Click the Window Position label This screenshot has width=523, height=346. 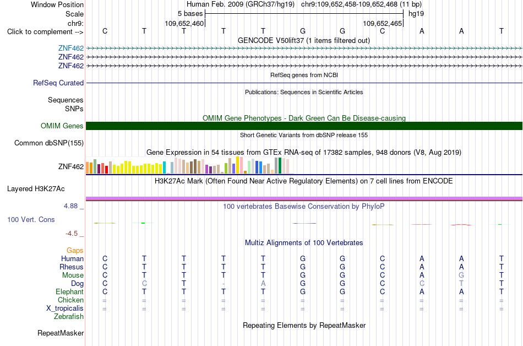(57, 4)
